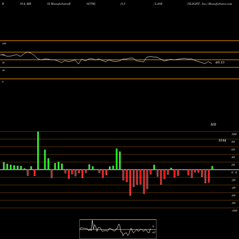Click the RSI axis label 30
Viewport: 239px width, 239px height.
(3, 70)
